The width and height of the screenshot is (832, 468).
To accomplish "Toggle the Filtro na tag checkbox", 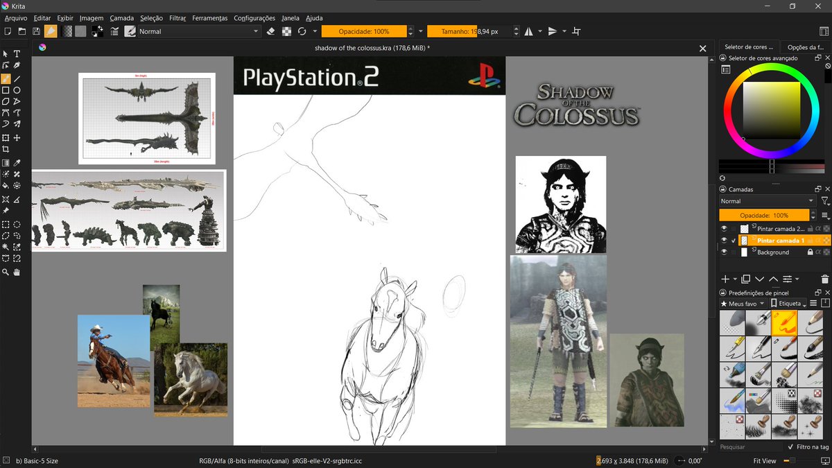I will (792, 447).
